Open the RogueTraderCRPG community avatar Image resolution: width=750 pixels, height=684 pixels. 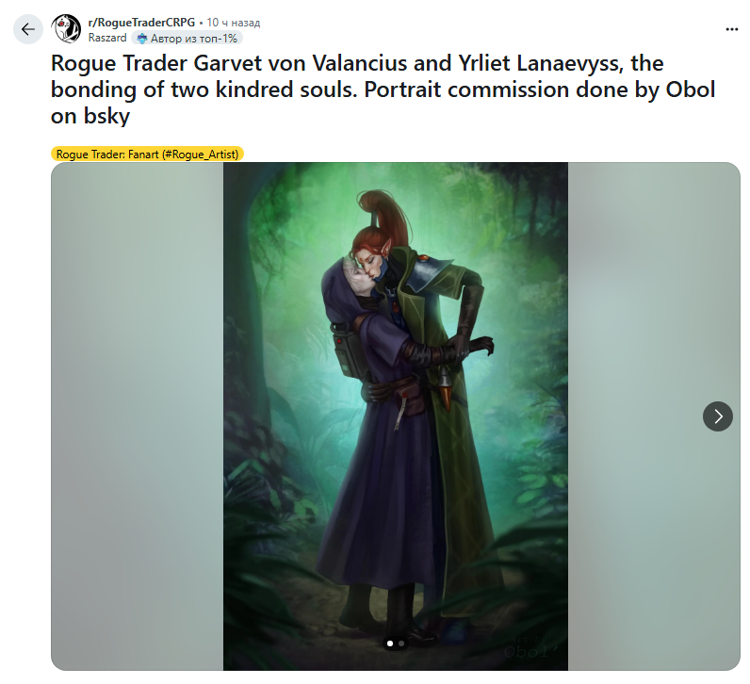tap(67, 28)
